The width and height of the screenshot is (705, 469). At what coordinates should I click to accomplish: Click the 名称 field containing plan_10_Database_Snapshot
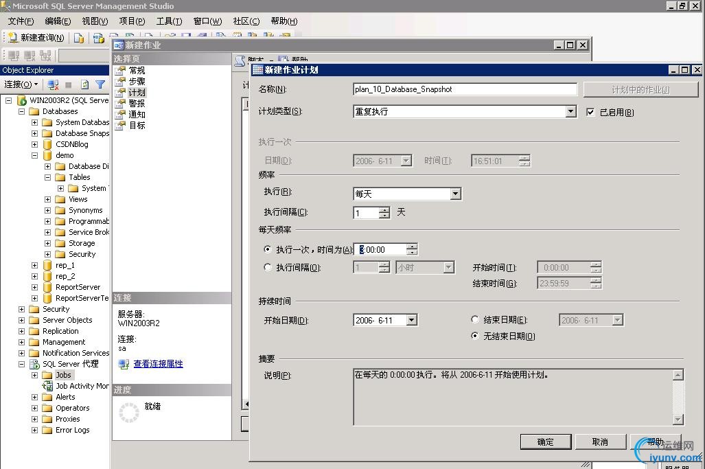click(465, 89)
